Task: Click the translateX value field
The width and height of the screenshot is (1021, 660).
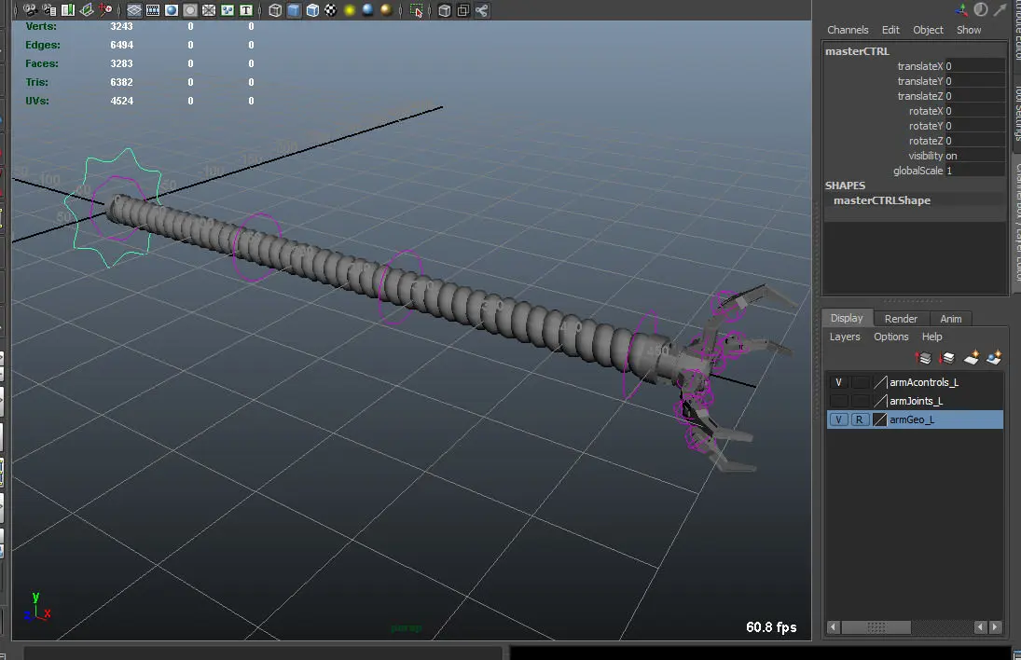Action: (974, 66)
